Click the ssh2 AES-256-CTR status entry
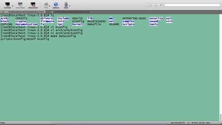 point(178,123)
